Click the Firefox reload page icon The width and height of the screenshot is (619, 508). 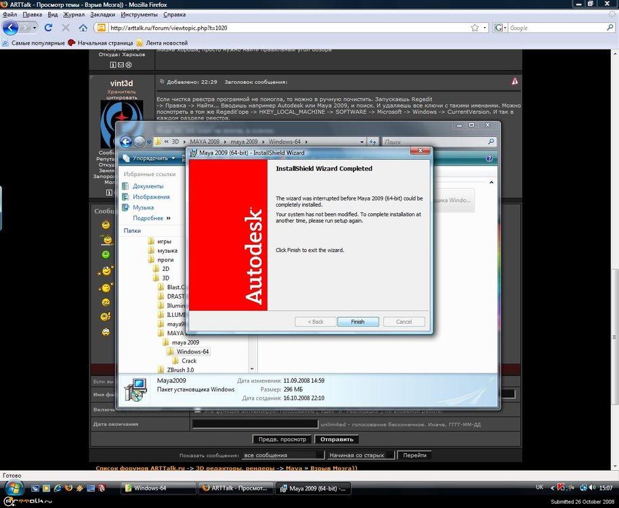48,28
